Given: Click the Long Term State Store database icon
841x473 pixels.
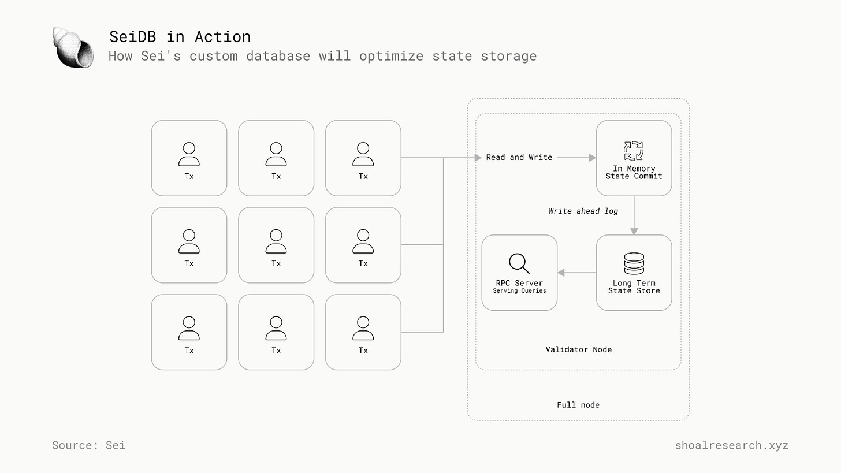Looking at the screenshot, I should coord(634,264).
